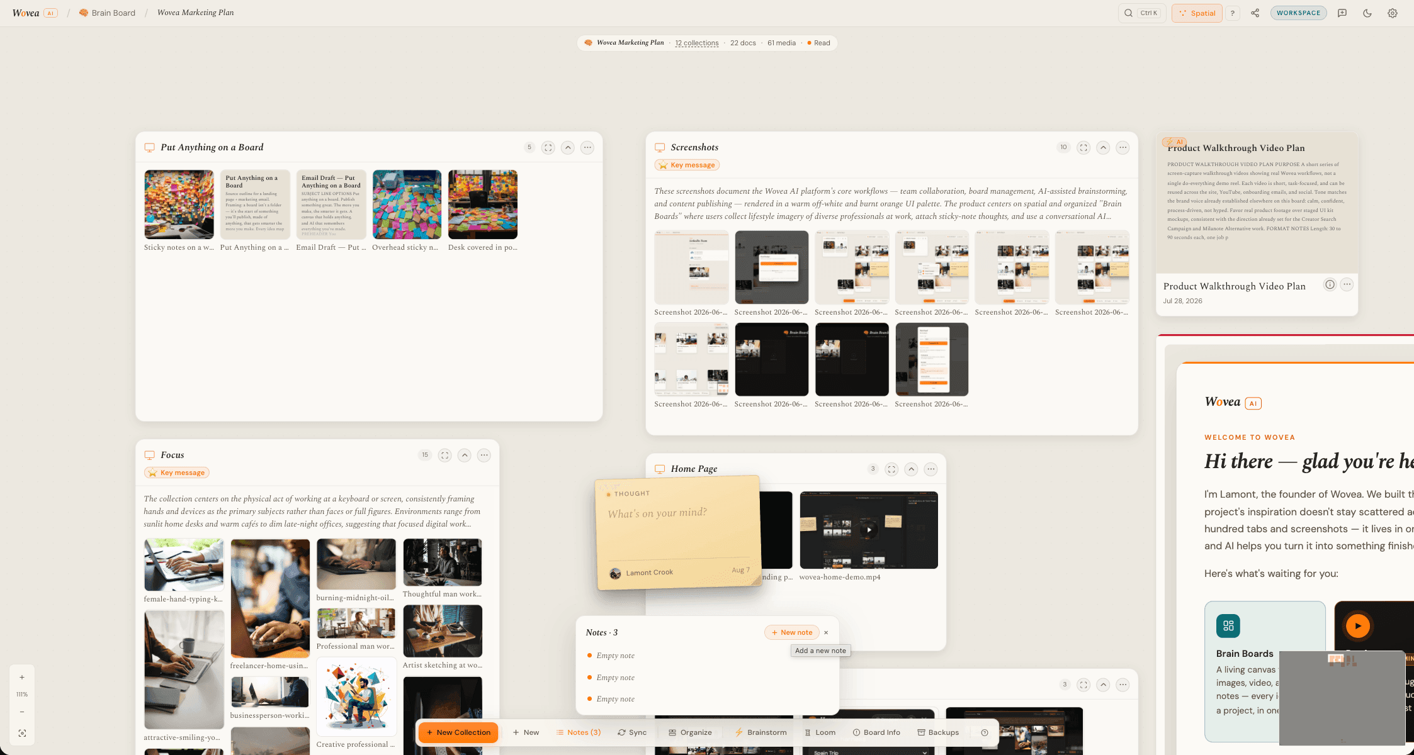Collapse the Focus collection
Screen dimensions: 1414x755
pos(465,455)
